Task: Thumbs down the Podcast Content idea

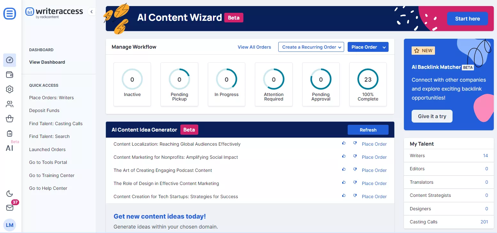Action: pyautogui.click(x=355, y=169)
